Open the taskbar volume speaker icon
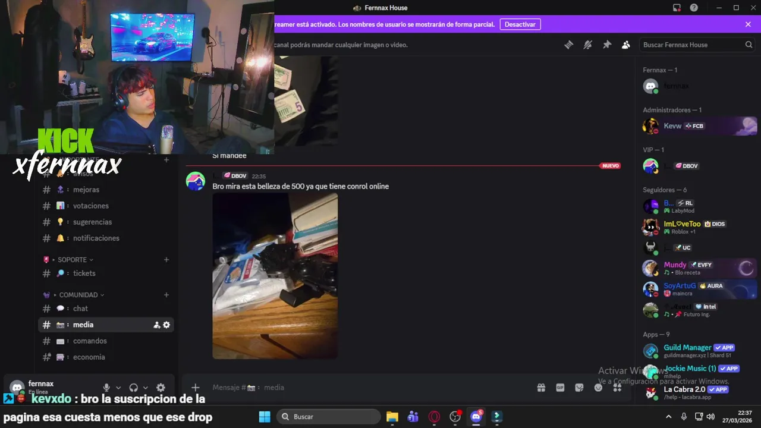The image size is (761, 428). pyautogui.click(x=711, y=417)
